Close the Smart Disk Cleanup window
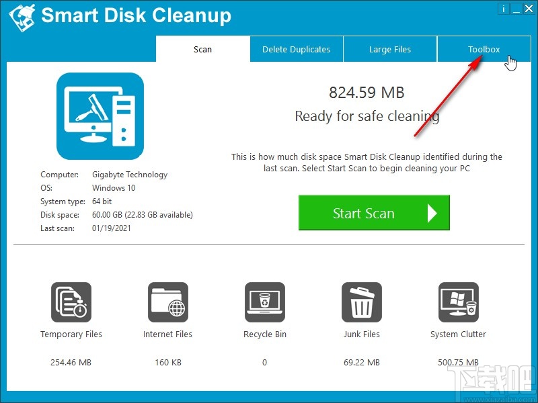The width and height of the screenshot is (538, 403). pos(529,9)
